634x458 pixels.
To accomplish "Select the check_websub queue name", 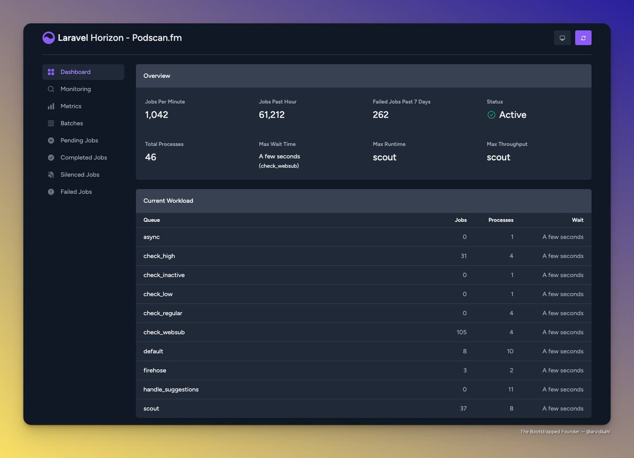I will click(164, 332).
